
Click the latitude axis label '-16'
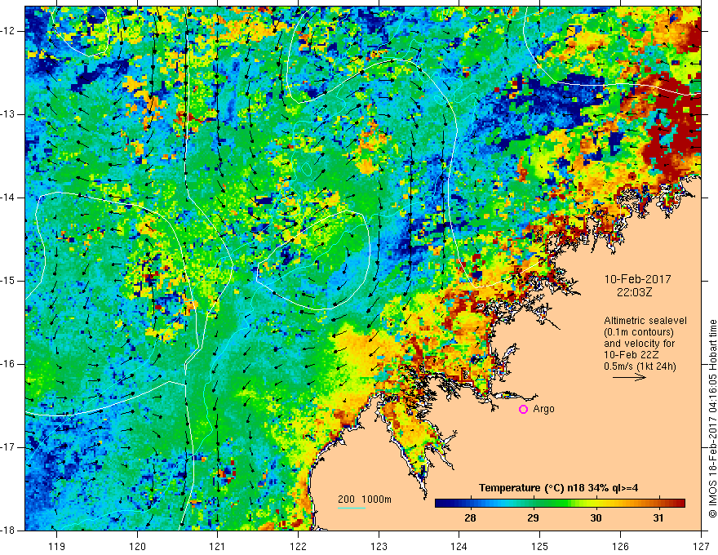tap(8, 364)
